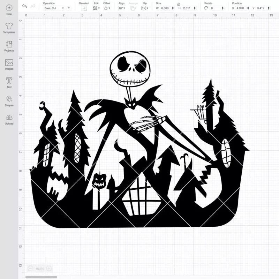Select the Jack Skellington silhouette image
Image resolution: width=279 pixels, height=279 pixels.
(x=139, y=139)
